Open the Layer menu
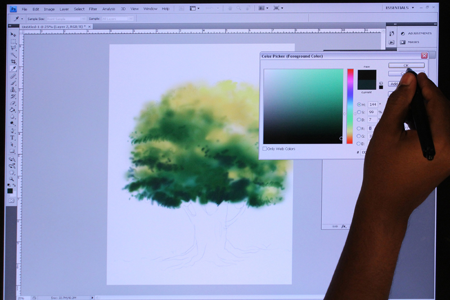 [64, 9]
